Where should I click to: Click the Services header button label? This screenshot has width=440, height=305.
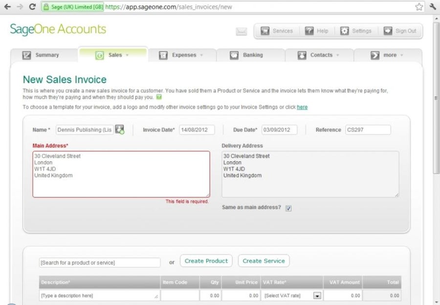283,31
